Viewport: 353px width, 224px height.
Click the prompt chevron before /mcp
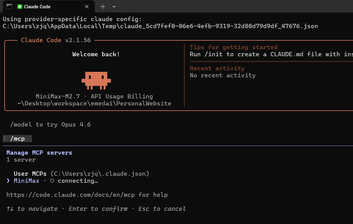coord(5,139)
